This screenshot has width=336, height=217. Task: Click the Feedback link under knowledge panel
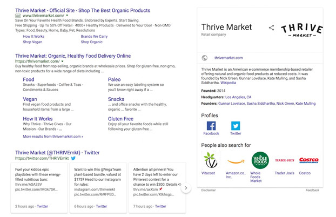(x=312, y=190)
